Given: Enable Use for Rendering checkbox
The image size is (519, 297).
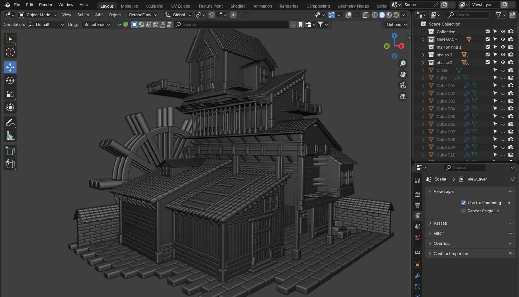Looking at the screenshot, I should pyautogui.click(x=464, y=202).
